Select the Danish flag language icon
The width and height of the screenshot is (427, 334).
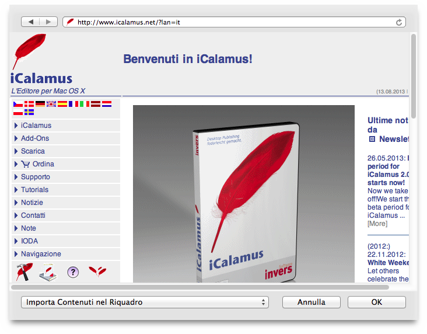(x=29, y=104)
